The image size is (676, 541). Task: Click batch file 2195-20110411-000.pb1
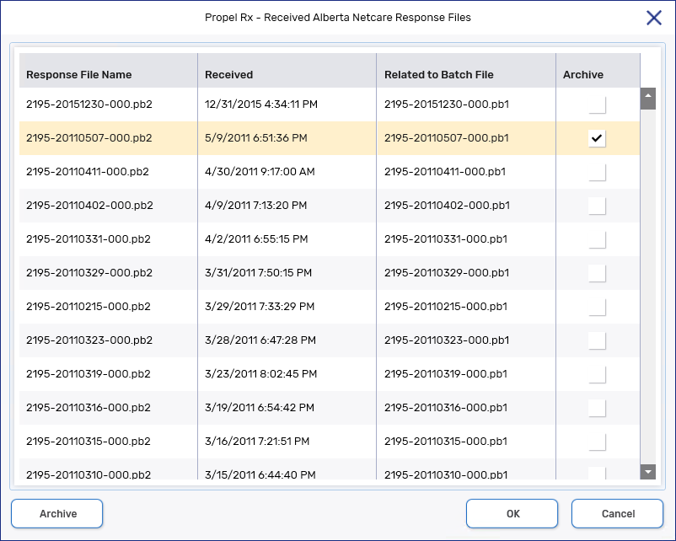[445, 172]
